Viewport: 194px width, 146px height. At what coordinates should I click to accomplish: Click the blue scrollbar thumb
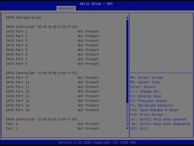pyautogui.click(x=127, y=61)
